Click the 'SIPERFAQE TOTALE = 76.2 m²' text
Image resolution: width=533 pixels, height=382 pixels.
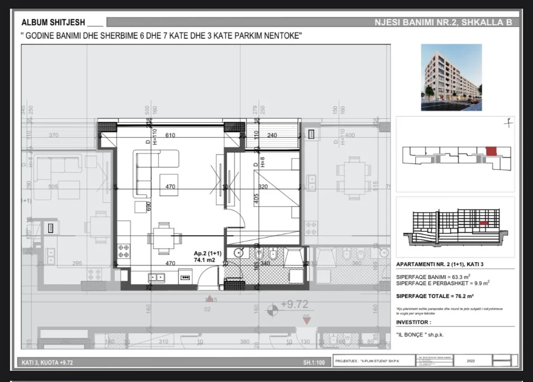click(x=435, y=295)
